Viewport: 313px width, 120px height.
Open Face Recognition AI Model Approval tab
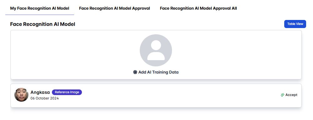point(114,8)
